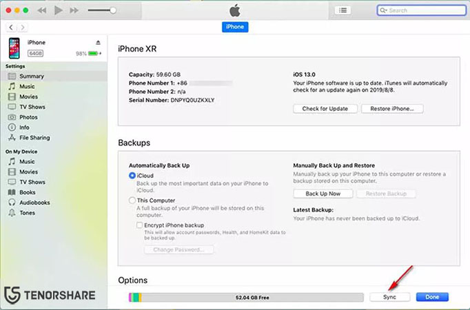
Task: Click the colored used-storage segment
Action: (135, 298)
